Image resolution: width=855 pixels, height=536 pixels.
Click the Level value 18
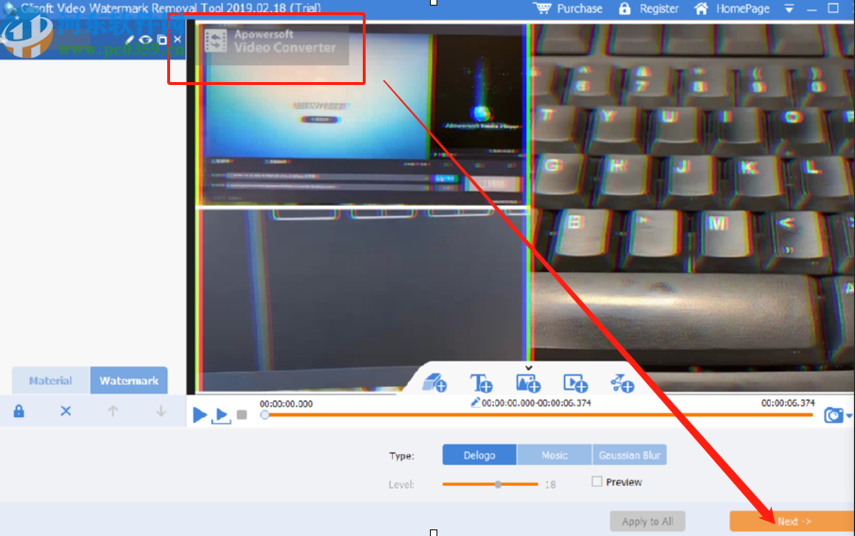pos(550,484)
